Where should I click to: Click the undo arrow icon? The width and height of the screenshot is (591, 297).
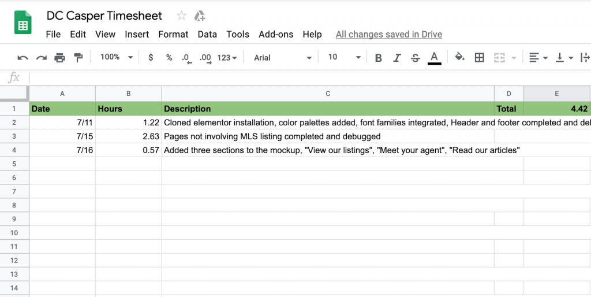[23, 58]
